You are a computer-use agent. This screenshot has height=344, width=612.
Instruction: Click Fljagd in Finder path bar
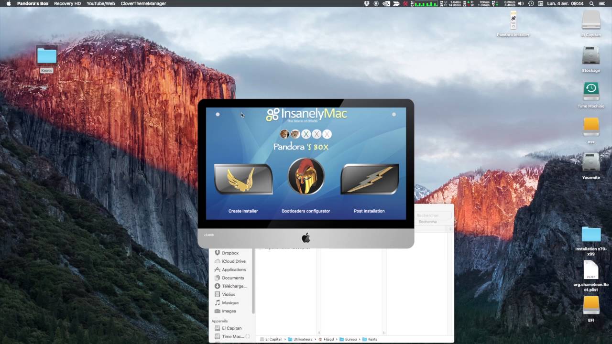(327, 339)
